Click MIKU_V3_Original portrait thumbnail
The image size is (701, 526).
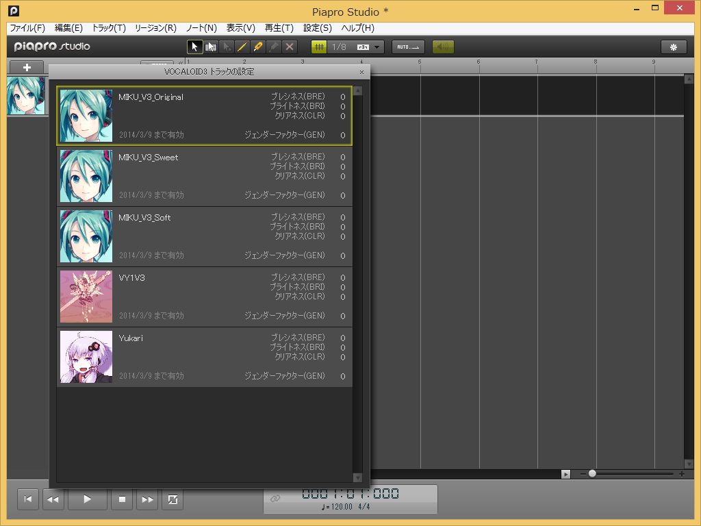point(86,116)
